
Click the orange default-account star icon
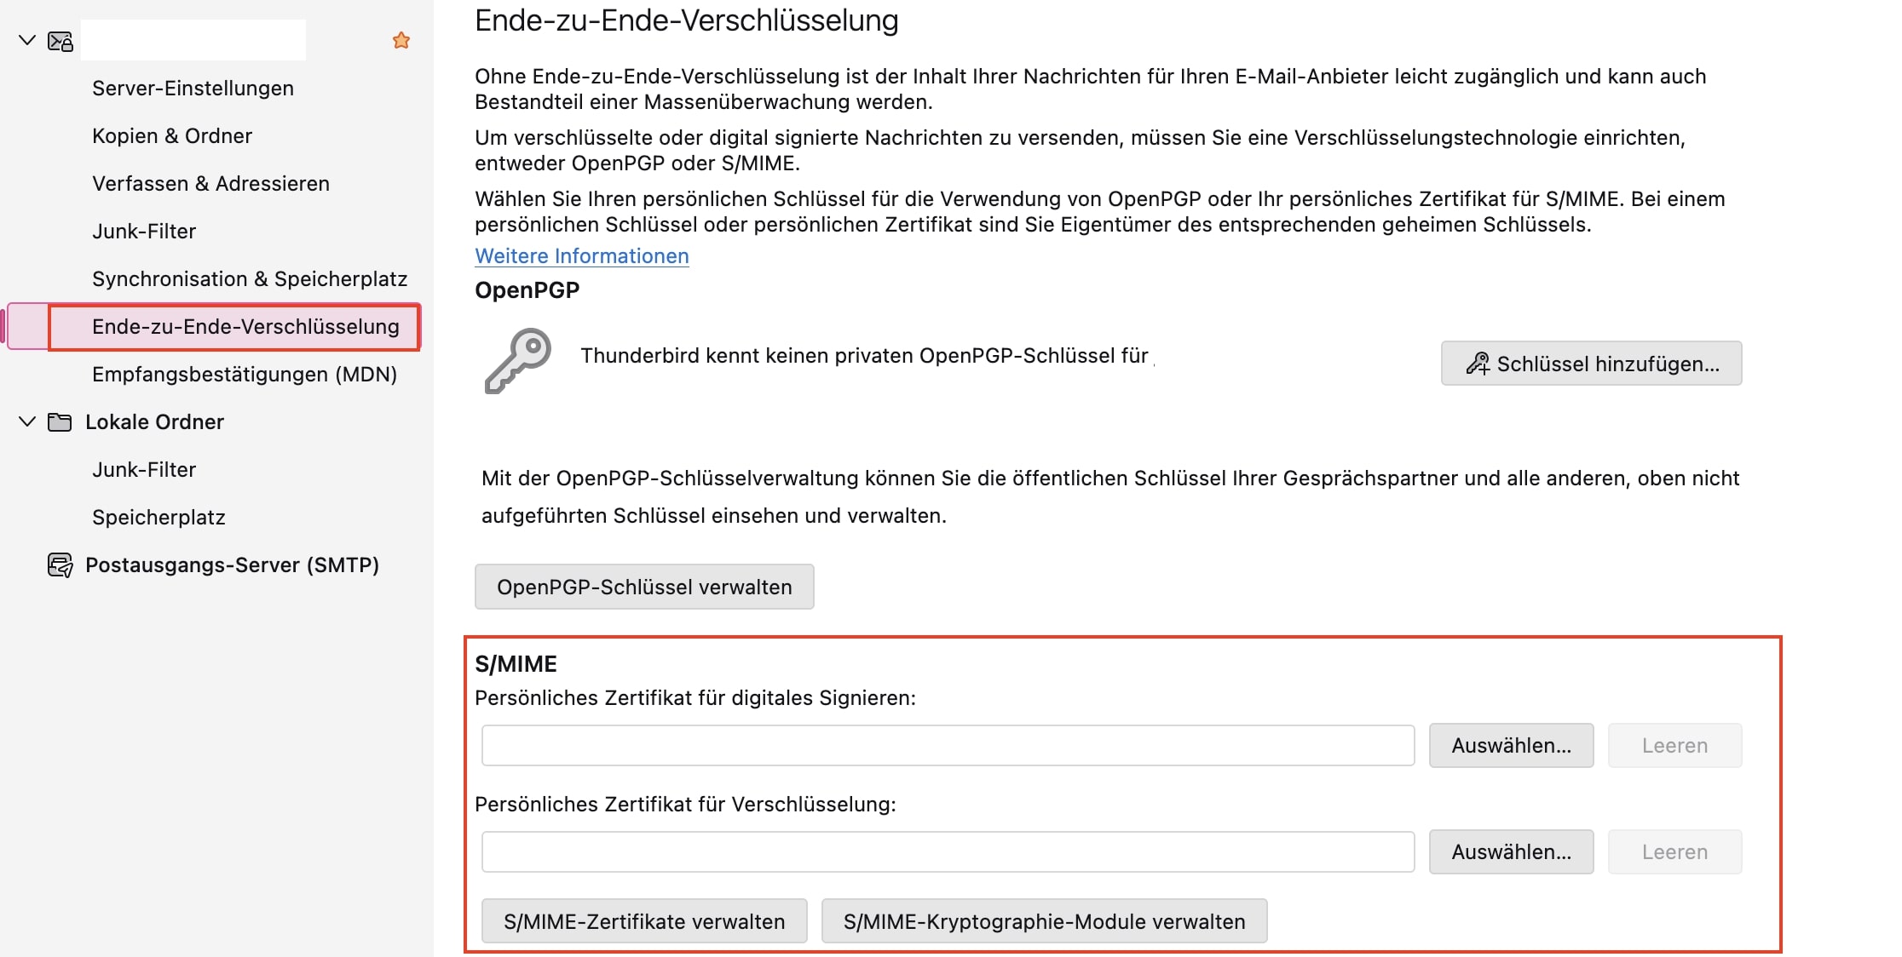pyautogui.click(x=401, y=40)
